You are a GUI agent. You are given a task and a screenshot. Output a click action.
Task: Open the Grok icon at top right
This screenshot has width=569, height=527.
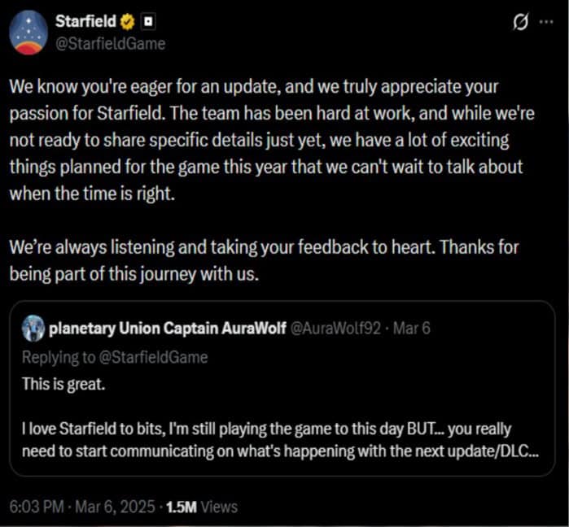tap(514, 22)
